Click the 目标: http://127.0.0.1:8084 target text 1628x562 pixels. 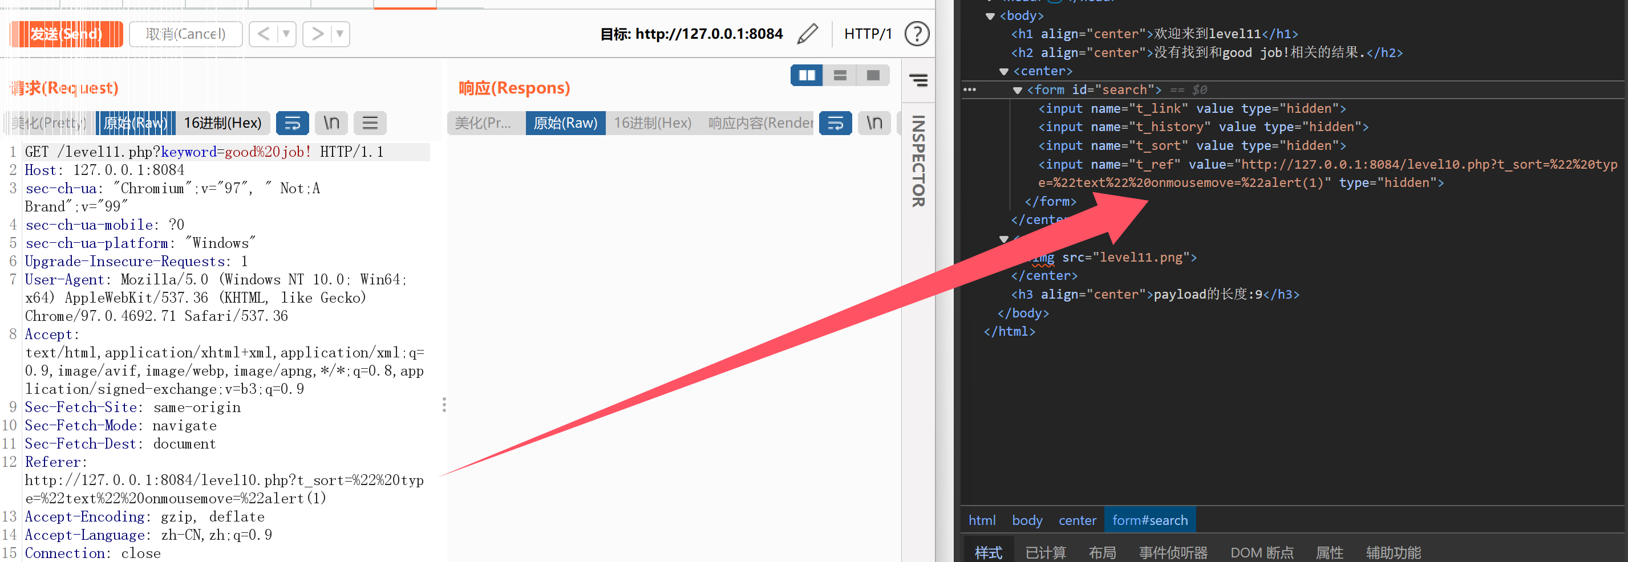tap(691, 34)
